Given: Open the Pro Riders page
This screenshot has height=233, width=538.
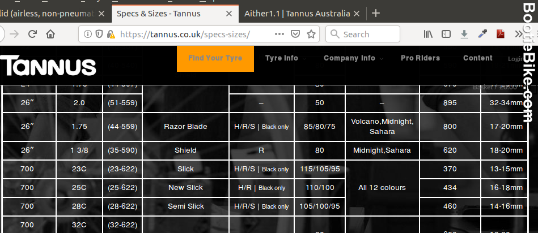Looking at the screenshot, I should click(420, 58).
